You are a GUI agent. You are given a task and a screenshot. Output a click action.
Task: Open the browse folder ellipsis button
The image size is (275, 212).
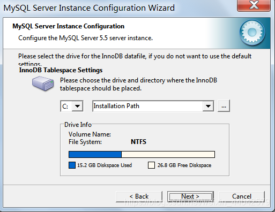point(224,106)
